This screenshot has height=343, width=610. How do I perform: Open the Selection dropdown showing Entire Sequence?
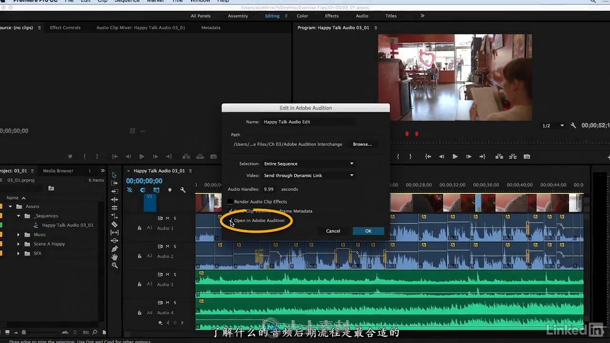[309, 163]
